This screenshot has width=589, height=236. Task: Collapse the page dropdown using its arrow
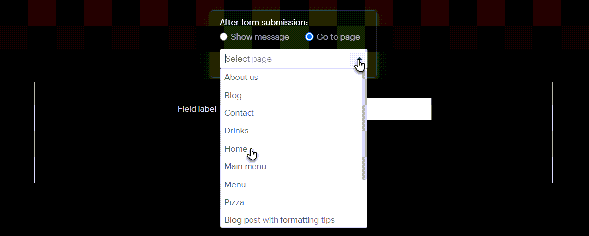pyautogui.click(x=359, y=59)
